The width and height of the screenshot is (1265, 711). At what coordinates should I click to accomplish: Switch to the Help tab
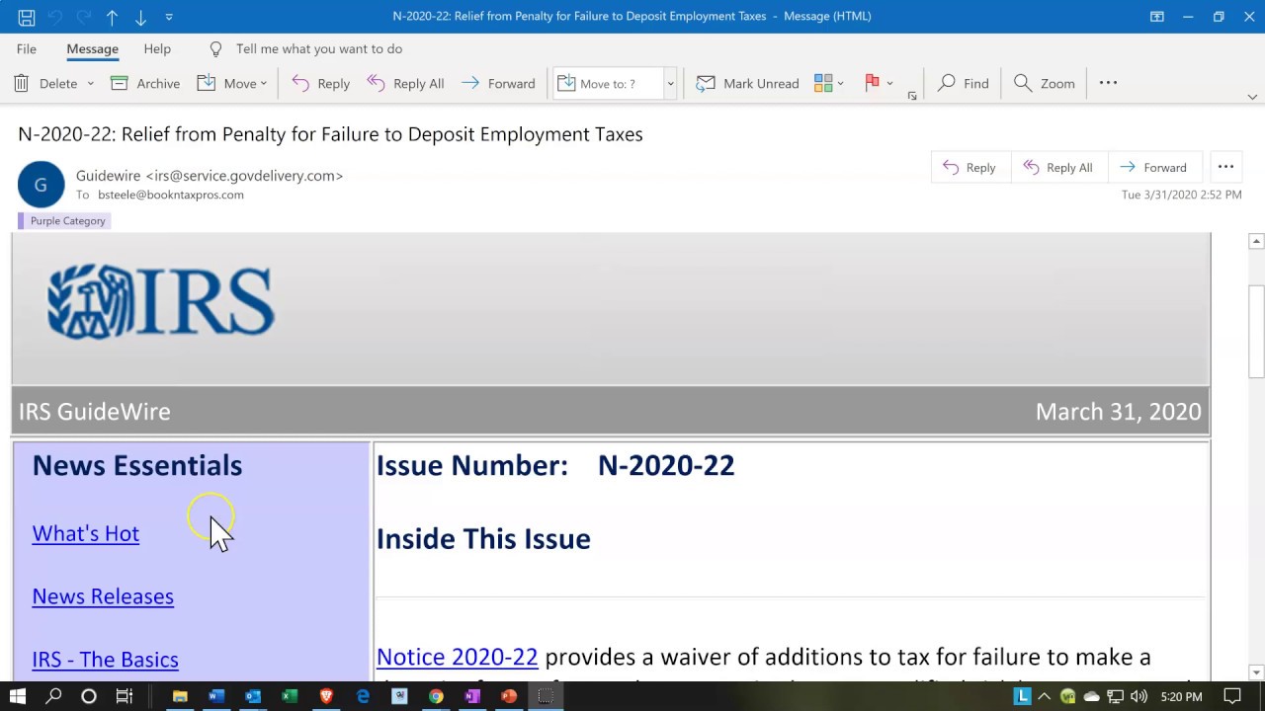[157, 48]
